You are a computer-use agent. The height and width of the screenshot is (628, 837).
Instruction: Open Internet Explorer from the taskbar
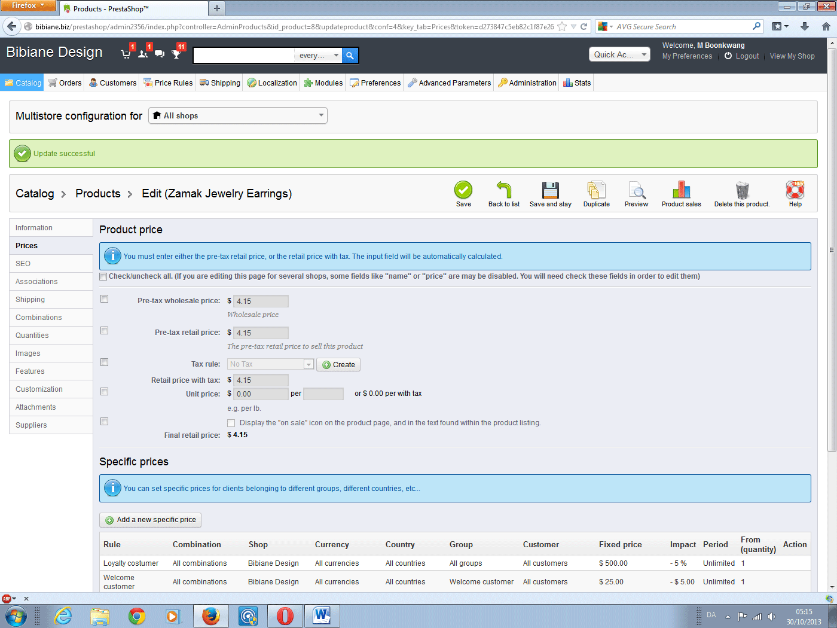pos(63,615)
